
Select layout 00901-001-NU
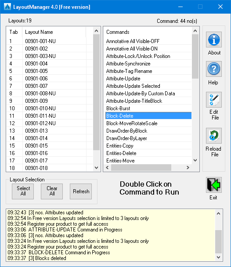pyautogui.click(x=50, y=41)
